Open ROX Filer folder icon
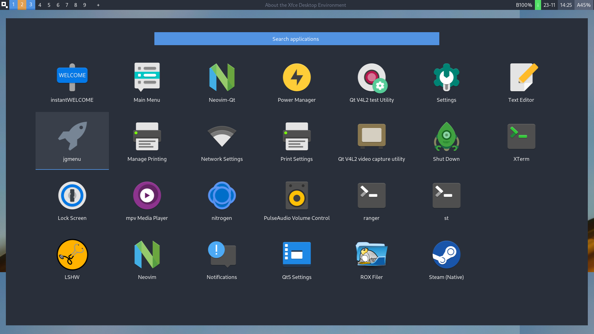594x334 pixels. [372, 255]
